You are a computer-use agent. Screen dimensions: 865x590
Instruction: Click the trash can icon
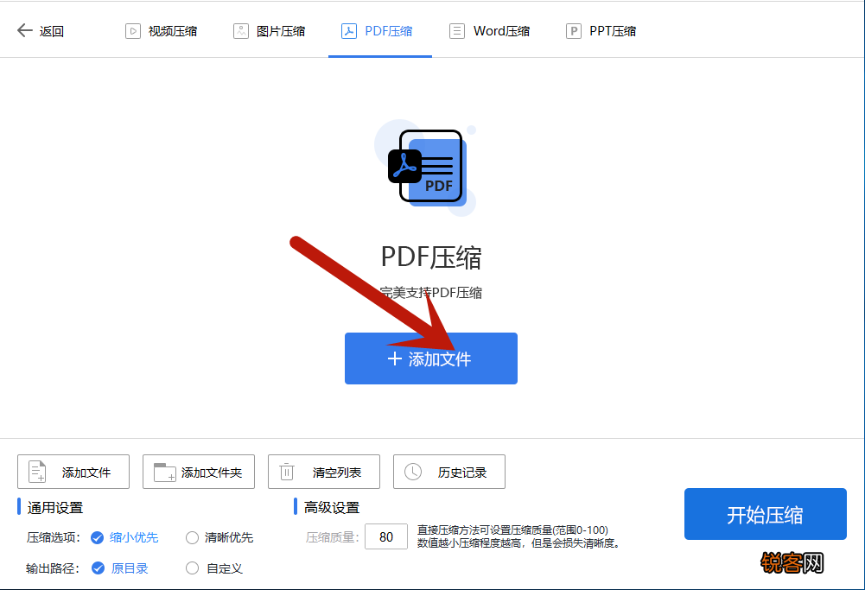tap(287, 472)
